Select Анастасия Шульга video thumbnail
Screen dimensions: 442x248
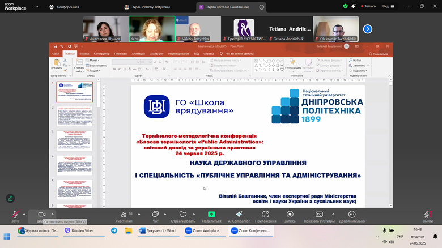click(x=105, y=29)
